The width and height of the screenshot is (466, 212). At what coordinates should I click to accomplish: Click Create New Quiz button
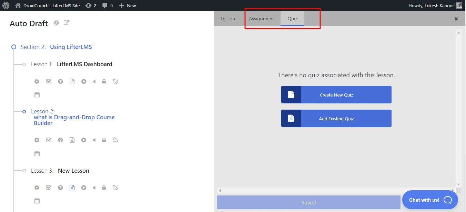point(336,95)
